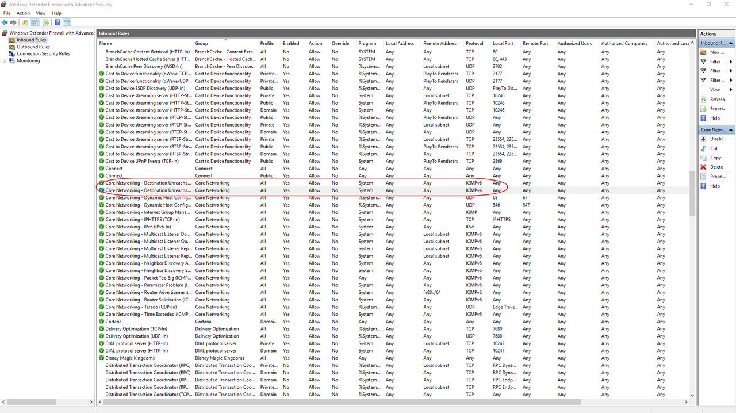Click Help under Core Networking actions
The image size is (736, 413).
(715, 186)
